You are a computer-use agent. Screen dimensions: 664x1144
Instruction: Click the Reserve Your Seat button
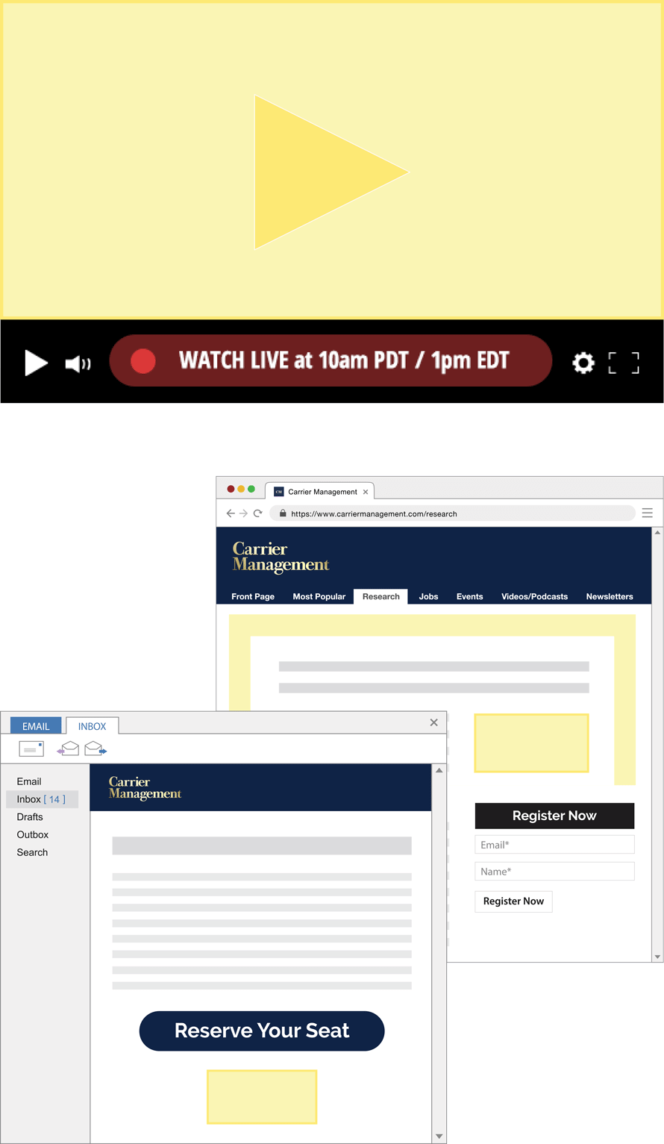[x=262, y=1031]
